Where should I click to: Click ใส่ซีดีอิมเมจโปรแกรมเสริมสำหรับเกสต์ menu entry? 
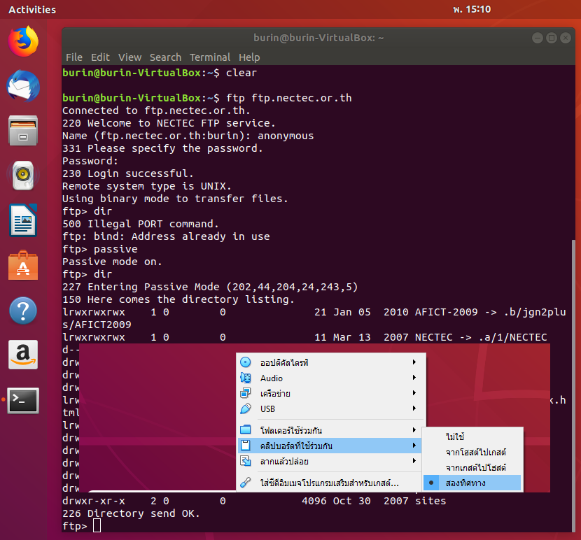click(329, 483)
